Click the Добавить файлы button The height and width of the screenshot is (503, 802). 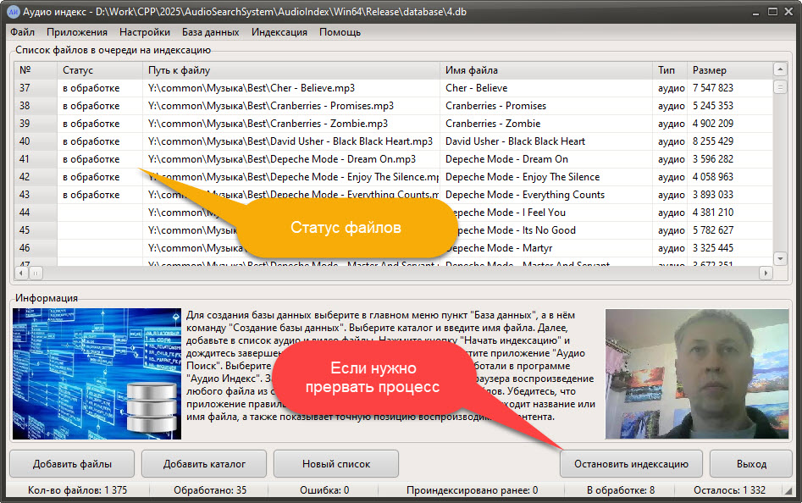[72, 464]
